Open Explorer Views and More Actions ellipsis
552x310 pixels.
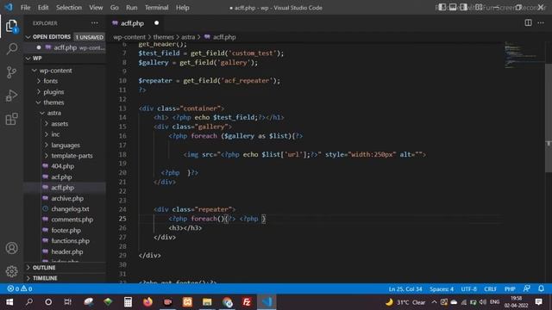(94, 23)
